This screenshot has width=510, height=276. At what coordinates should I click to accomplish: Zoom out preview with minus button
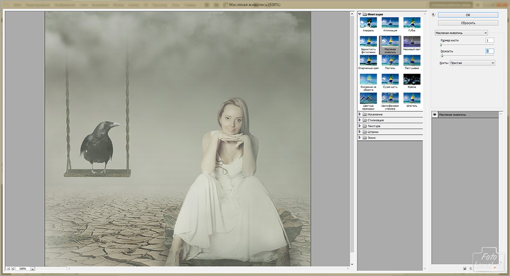click(x=8, y=269)
